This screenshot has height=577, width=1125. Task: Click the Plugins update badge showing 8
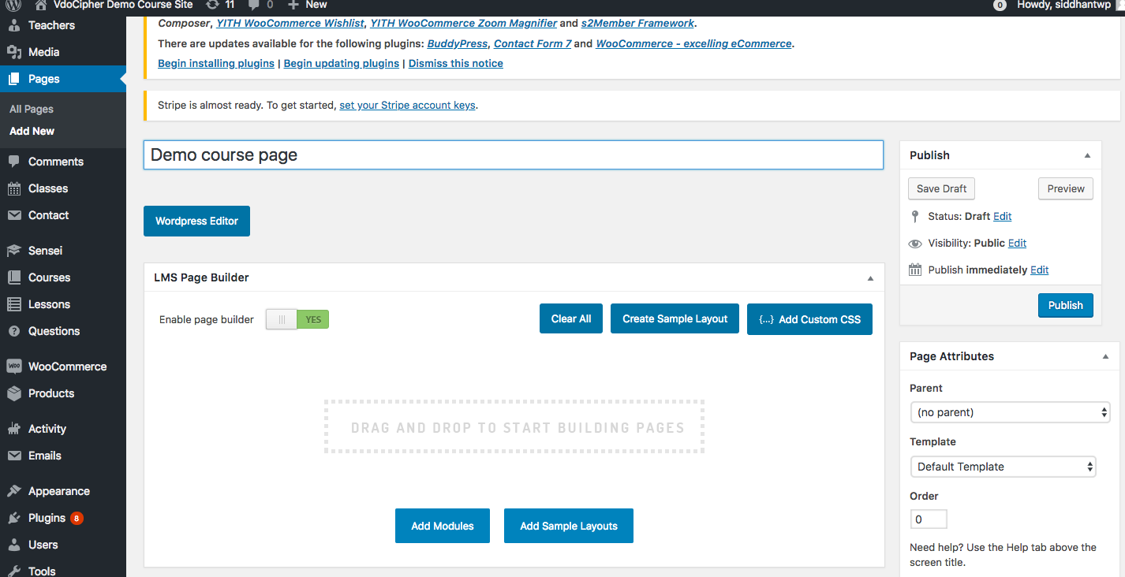(77, 518)
